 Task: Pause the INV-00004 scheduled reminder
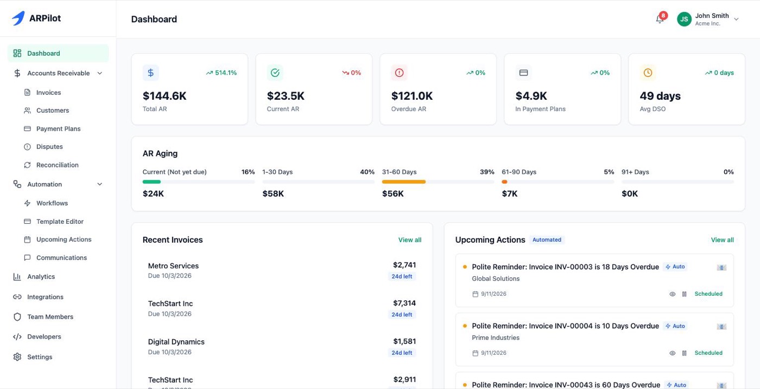tap(684, 353)
